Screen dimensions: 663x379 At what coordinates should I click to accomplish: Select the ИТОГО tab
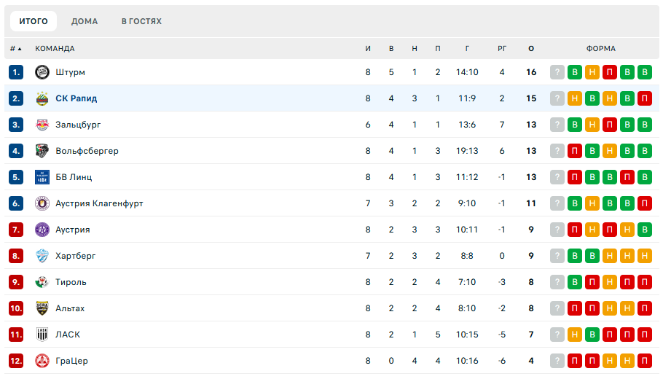[x=34, y=21]
